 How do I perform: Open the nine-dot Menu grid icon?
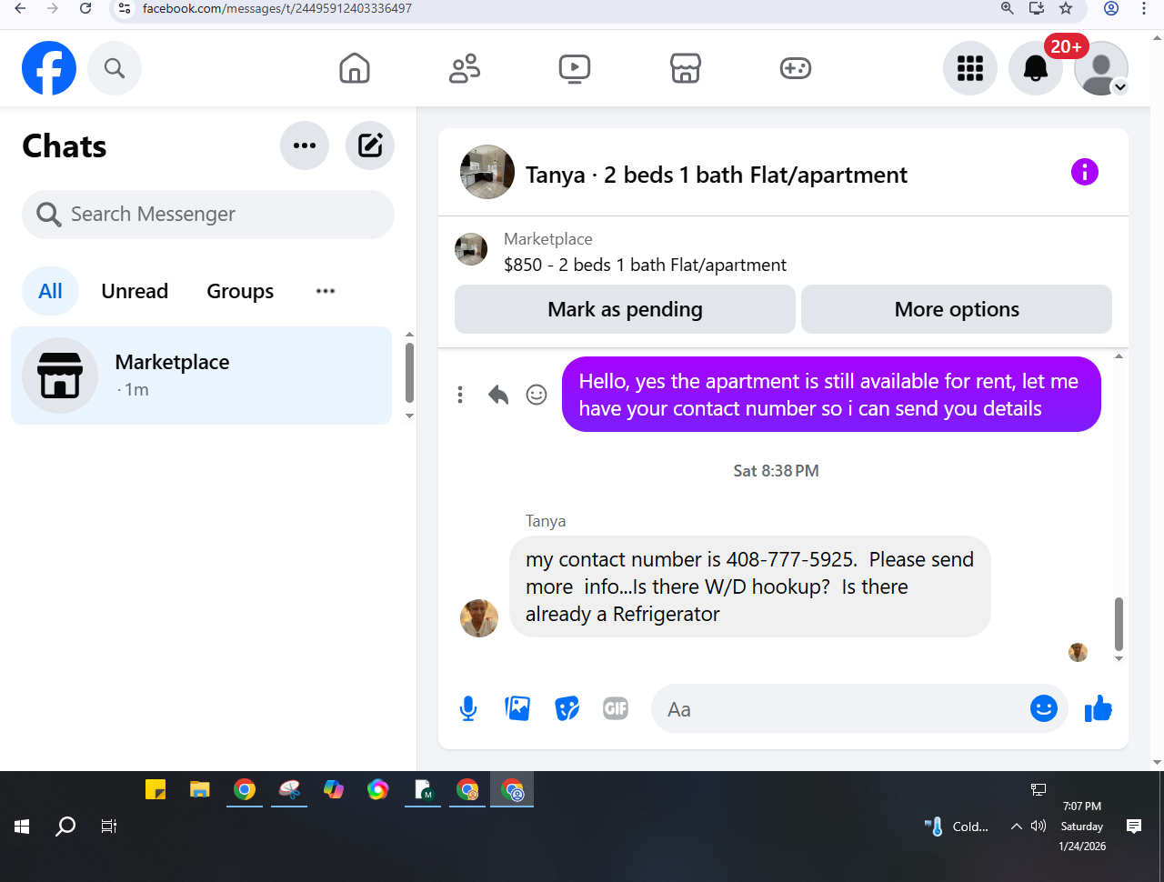pyautogui.click(x=970, y=68)
